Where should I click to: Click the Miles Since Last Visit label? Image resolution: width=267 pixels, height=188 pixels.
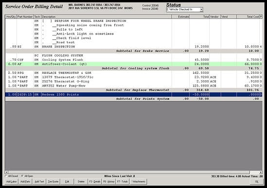click(120, 176)
